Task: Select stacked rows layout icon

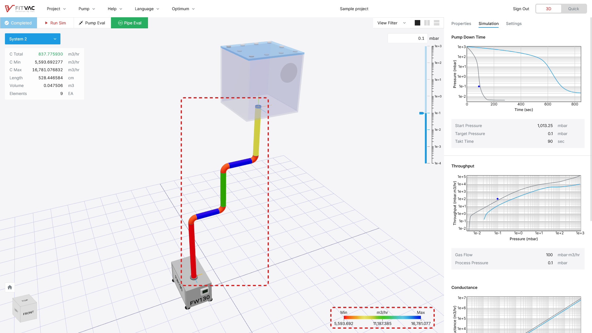Action: tap(437, 23)
